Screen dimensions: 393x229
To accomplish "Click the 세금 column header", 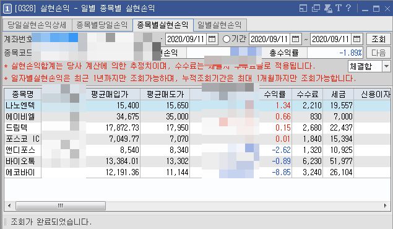I will click(339, 94).
